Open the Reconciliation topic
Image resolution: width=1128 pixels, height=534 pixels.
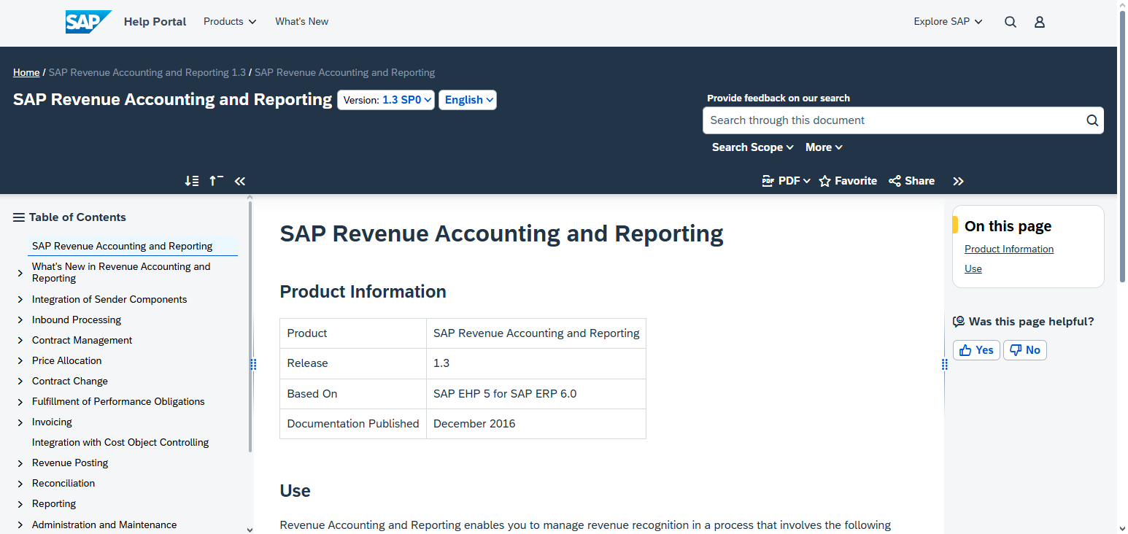pyautogui.click(x=63, y=483)
